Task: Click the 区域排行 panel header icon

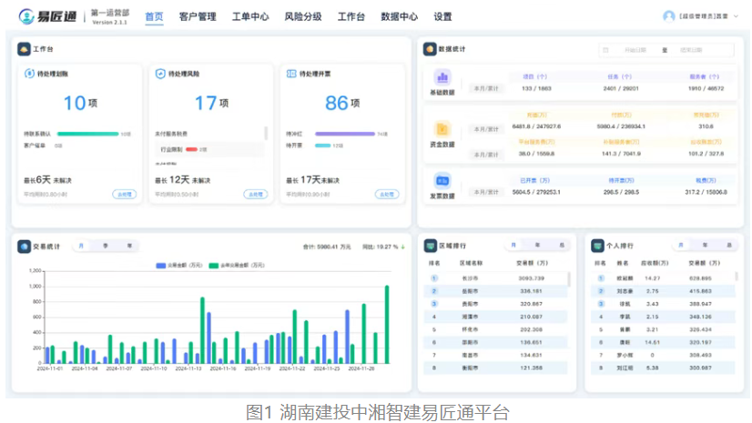Action: coord(431,246)
